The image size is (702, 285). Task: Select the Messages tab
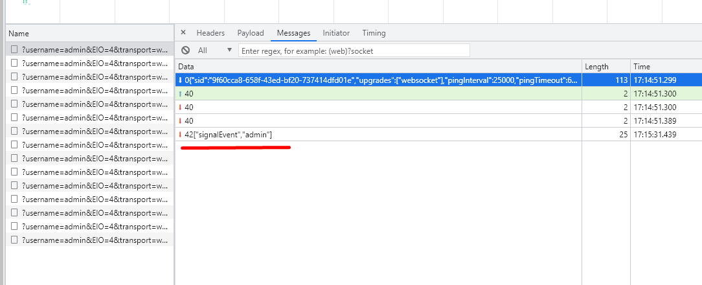[294, 33]
